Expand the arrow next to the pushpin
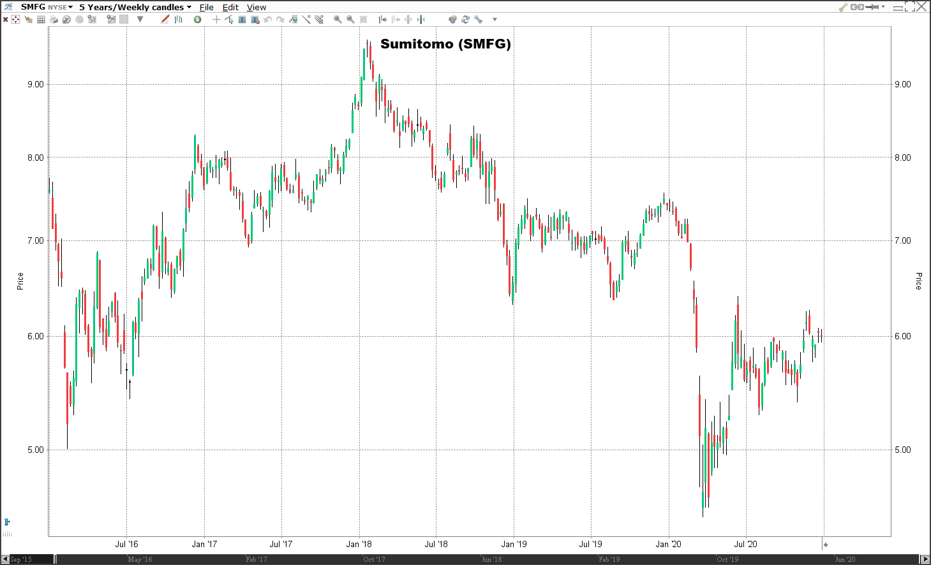Screen dimensions: 931x565 tap(884, 7)
